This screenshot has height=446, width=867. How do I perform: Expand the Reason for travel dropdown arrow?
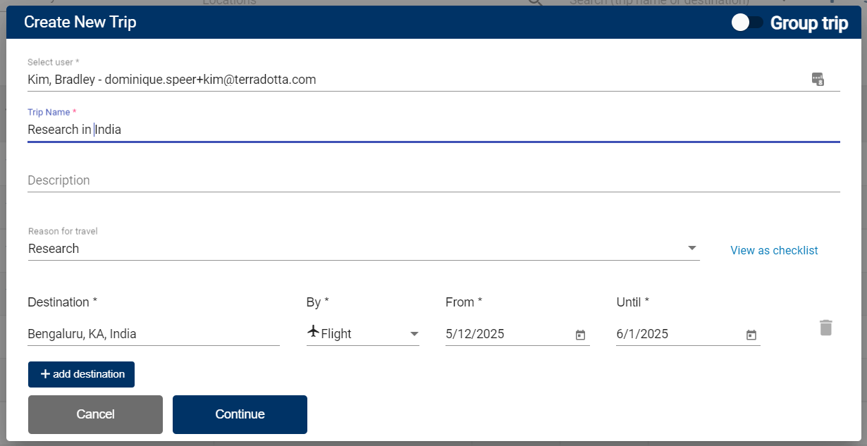pos(691,248)
